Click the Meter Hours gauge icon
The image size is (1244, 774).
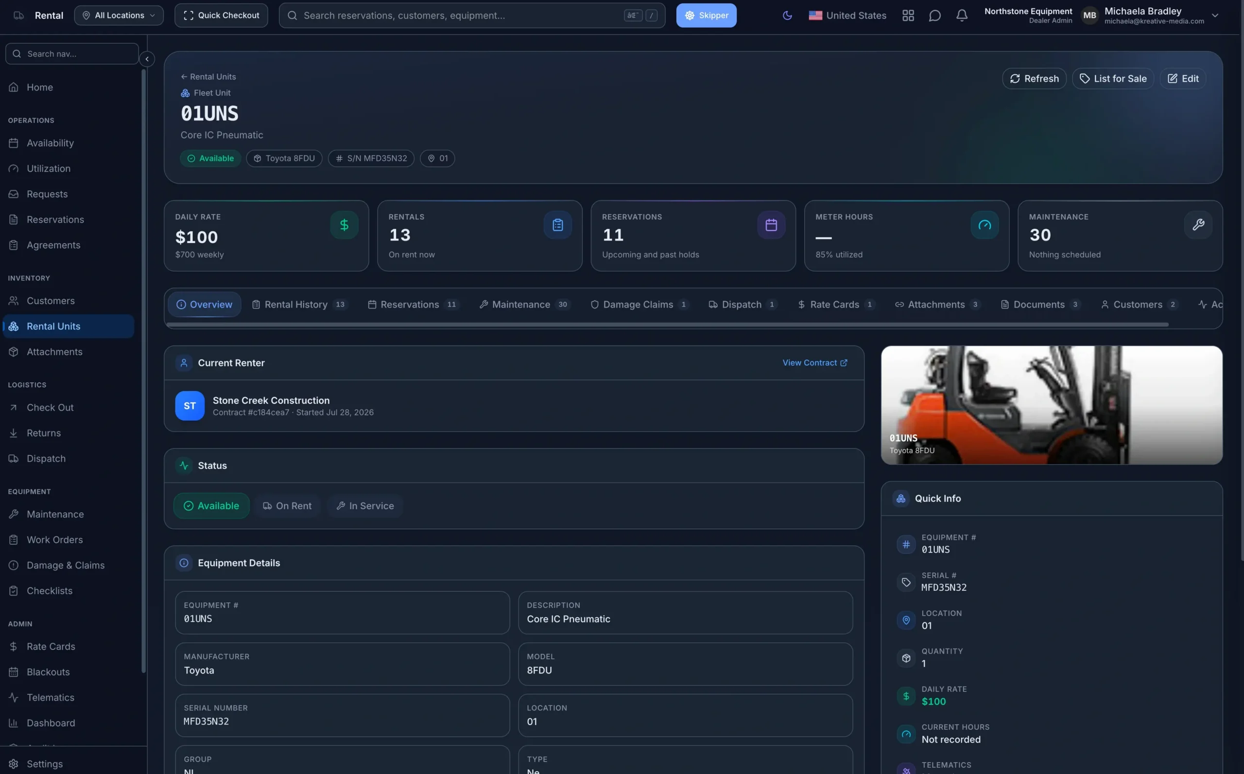pyautogui.click(x=984, y=225)
